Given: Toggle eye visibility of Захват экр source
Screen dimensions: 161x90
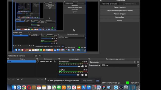Looking at the screenshot, I should (51, 61).
